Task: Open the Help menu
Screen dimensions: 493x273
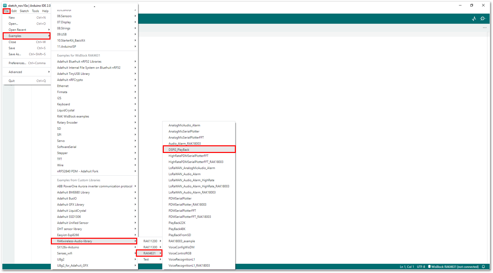Action: pyautogui.click(x=46, y=11)
